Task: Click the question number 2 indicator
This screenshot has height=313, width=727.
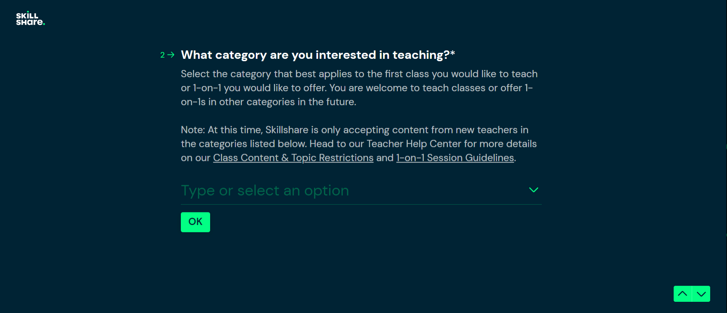Action: (162, 55)
